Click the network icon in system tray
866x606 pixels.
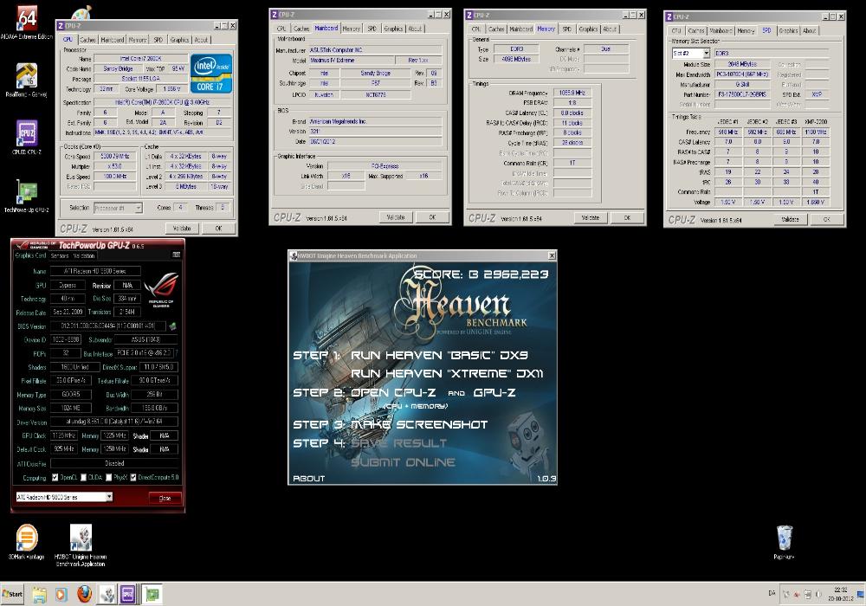[807, 594]
